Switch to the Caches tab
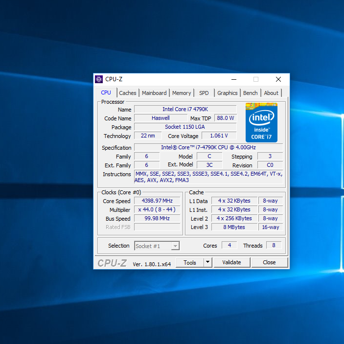Screen dimensions: 344x344 tap(127, 93)
